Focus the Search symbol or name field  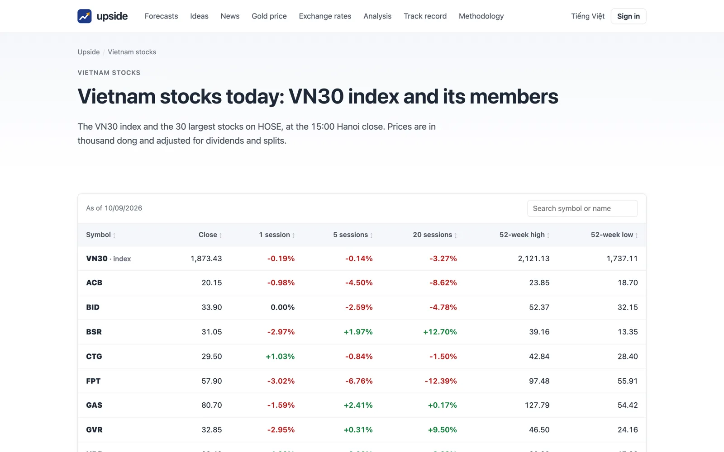[582, 208]
